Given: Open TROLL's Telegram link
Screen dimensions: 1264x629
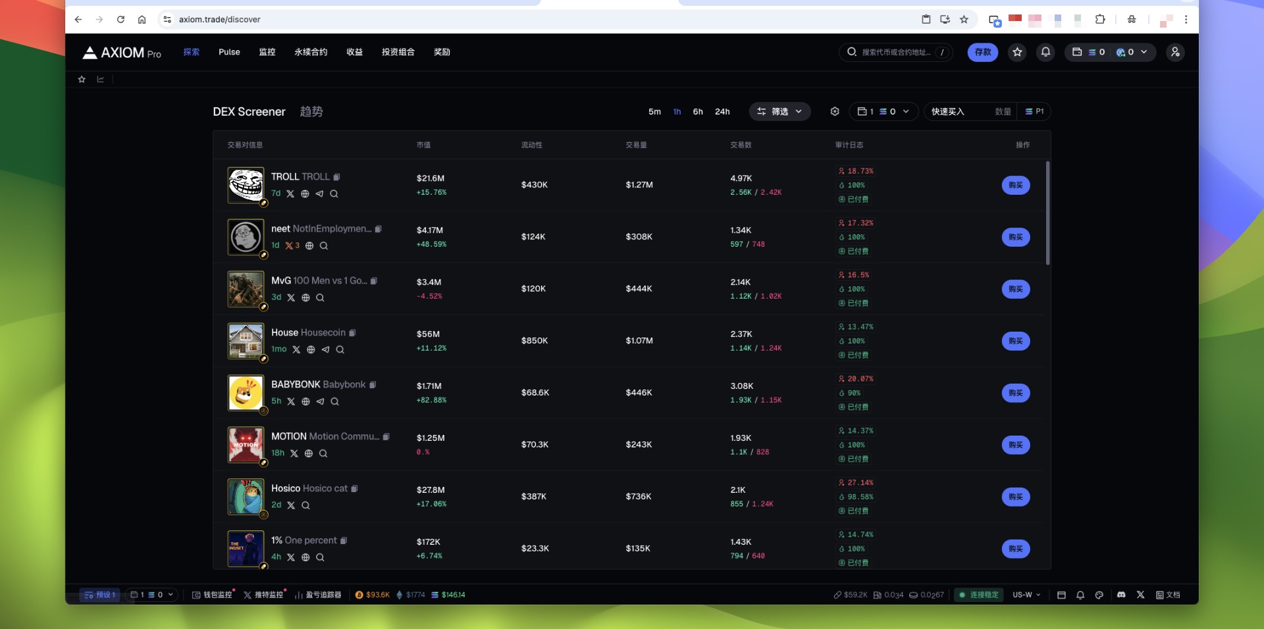Looking at the screenshot, I should (x=319, y=194).
